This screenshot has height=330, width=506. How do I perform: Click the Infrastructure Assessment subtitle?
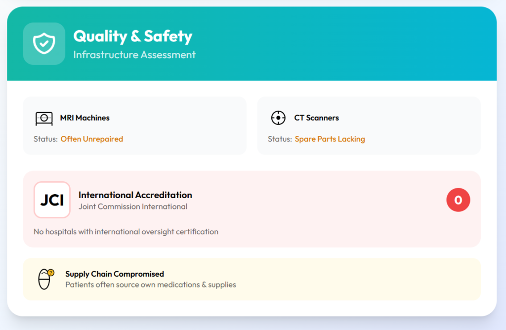pyautogui.click(x=134, y=55)
